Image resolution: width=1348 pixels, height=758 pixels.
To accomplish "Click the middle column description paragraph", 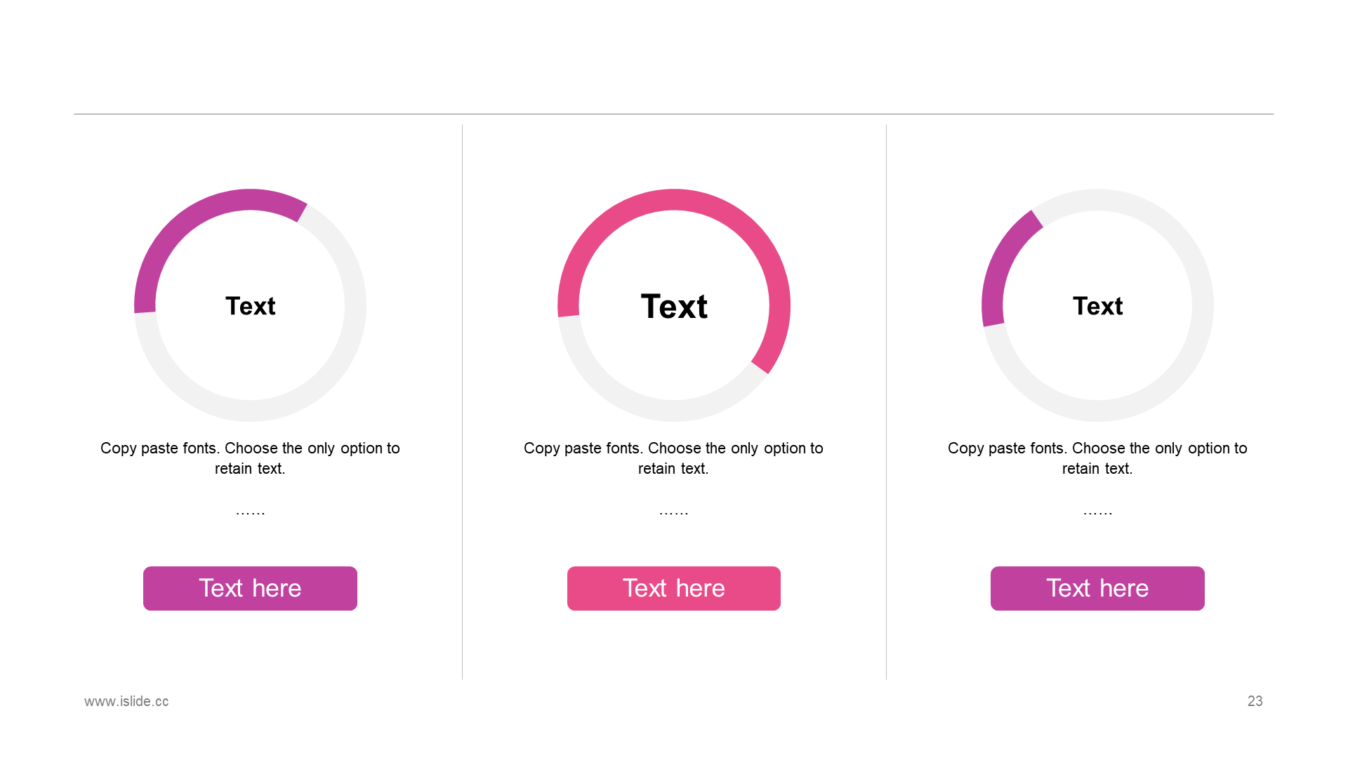I will (x=673, y=458).
